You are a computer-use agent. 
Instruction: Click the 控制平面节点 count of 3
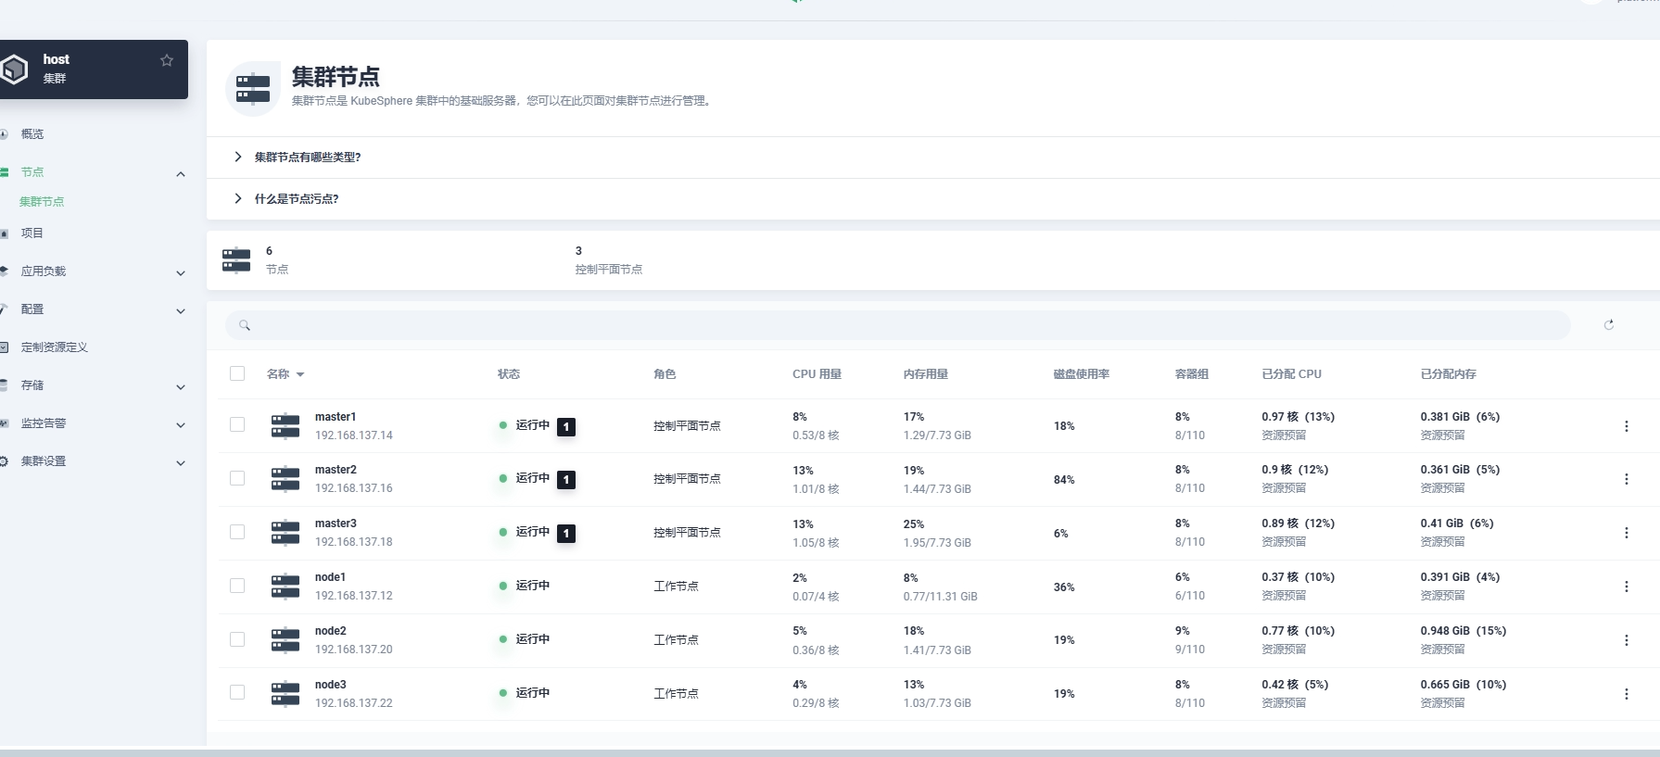[x=578, y=251]
